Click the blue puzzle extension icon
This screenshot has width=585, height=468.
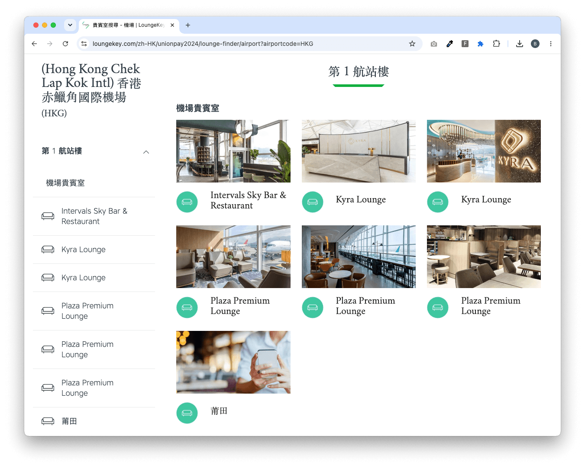click(481, 44)
